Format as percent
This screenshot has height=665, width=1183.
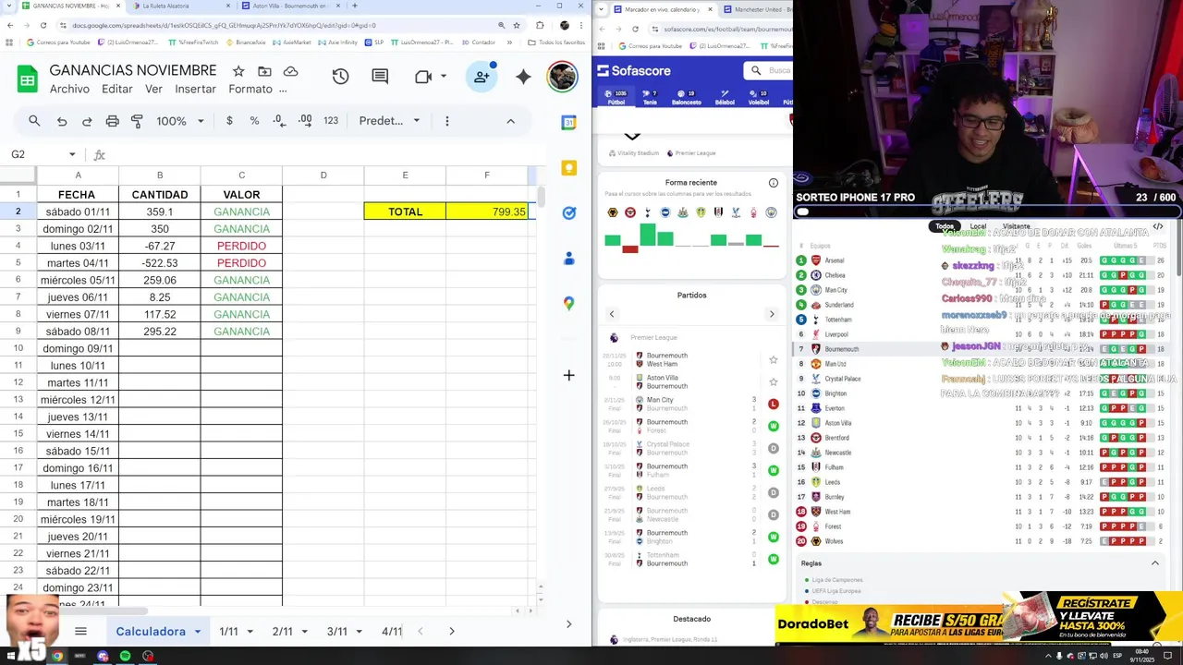[254, 121]
